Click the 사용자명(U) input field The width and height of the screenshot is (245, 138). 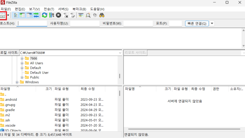click(x=85, y=23)
